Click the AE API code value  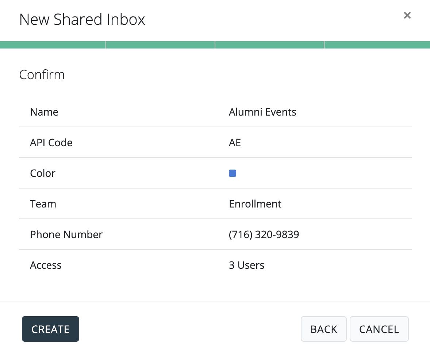[235, 143]
